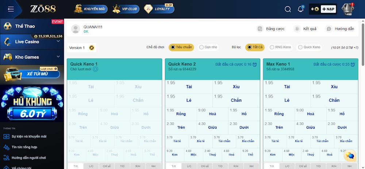
Task: Open the Bảng cược bet board link
Action: (271, 29)
